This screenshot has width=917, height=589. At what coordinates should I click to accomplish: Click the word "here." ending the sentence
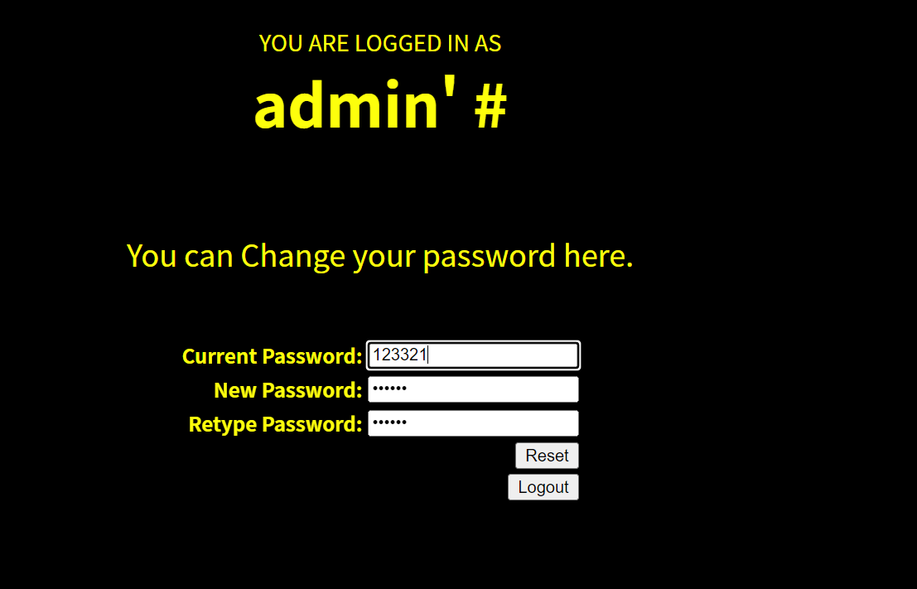(598, 256)
